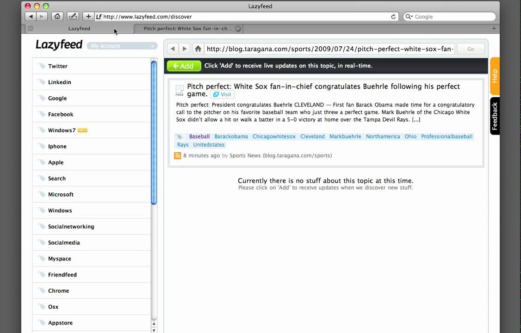Close the Lazyfeed tab with its X
Screen dimensions: 521x333
click(x=30, y=29)
